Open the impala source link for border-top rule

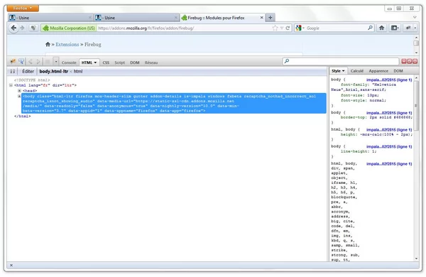[389, 113]
